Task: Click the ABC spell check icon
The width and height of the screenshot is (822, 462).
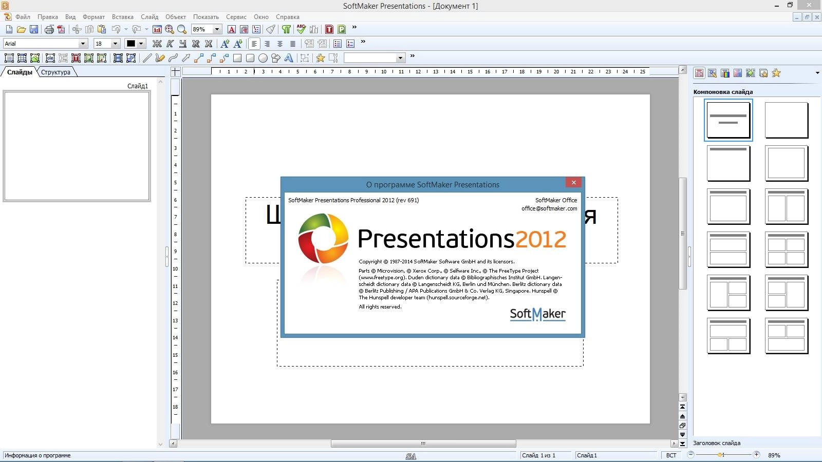Action: 301,29
